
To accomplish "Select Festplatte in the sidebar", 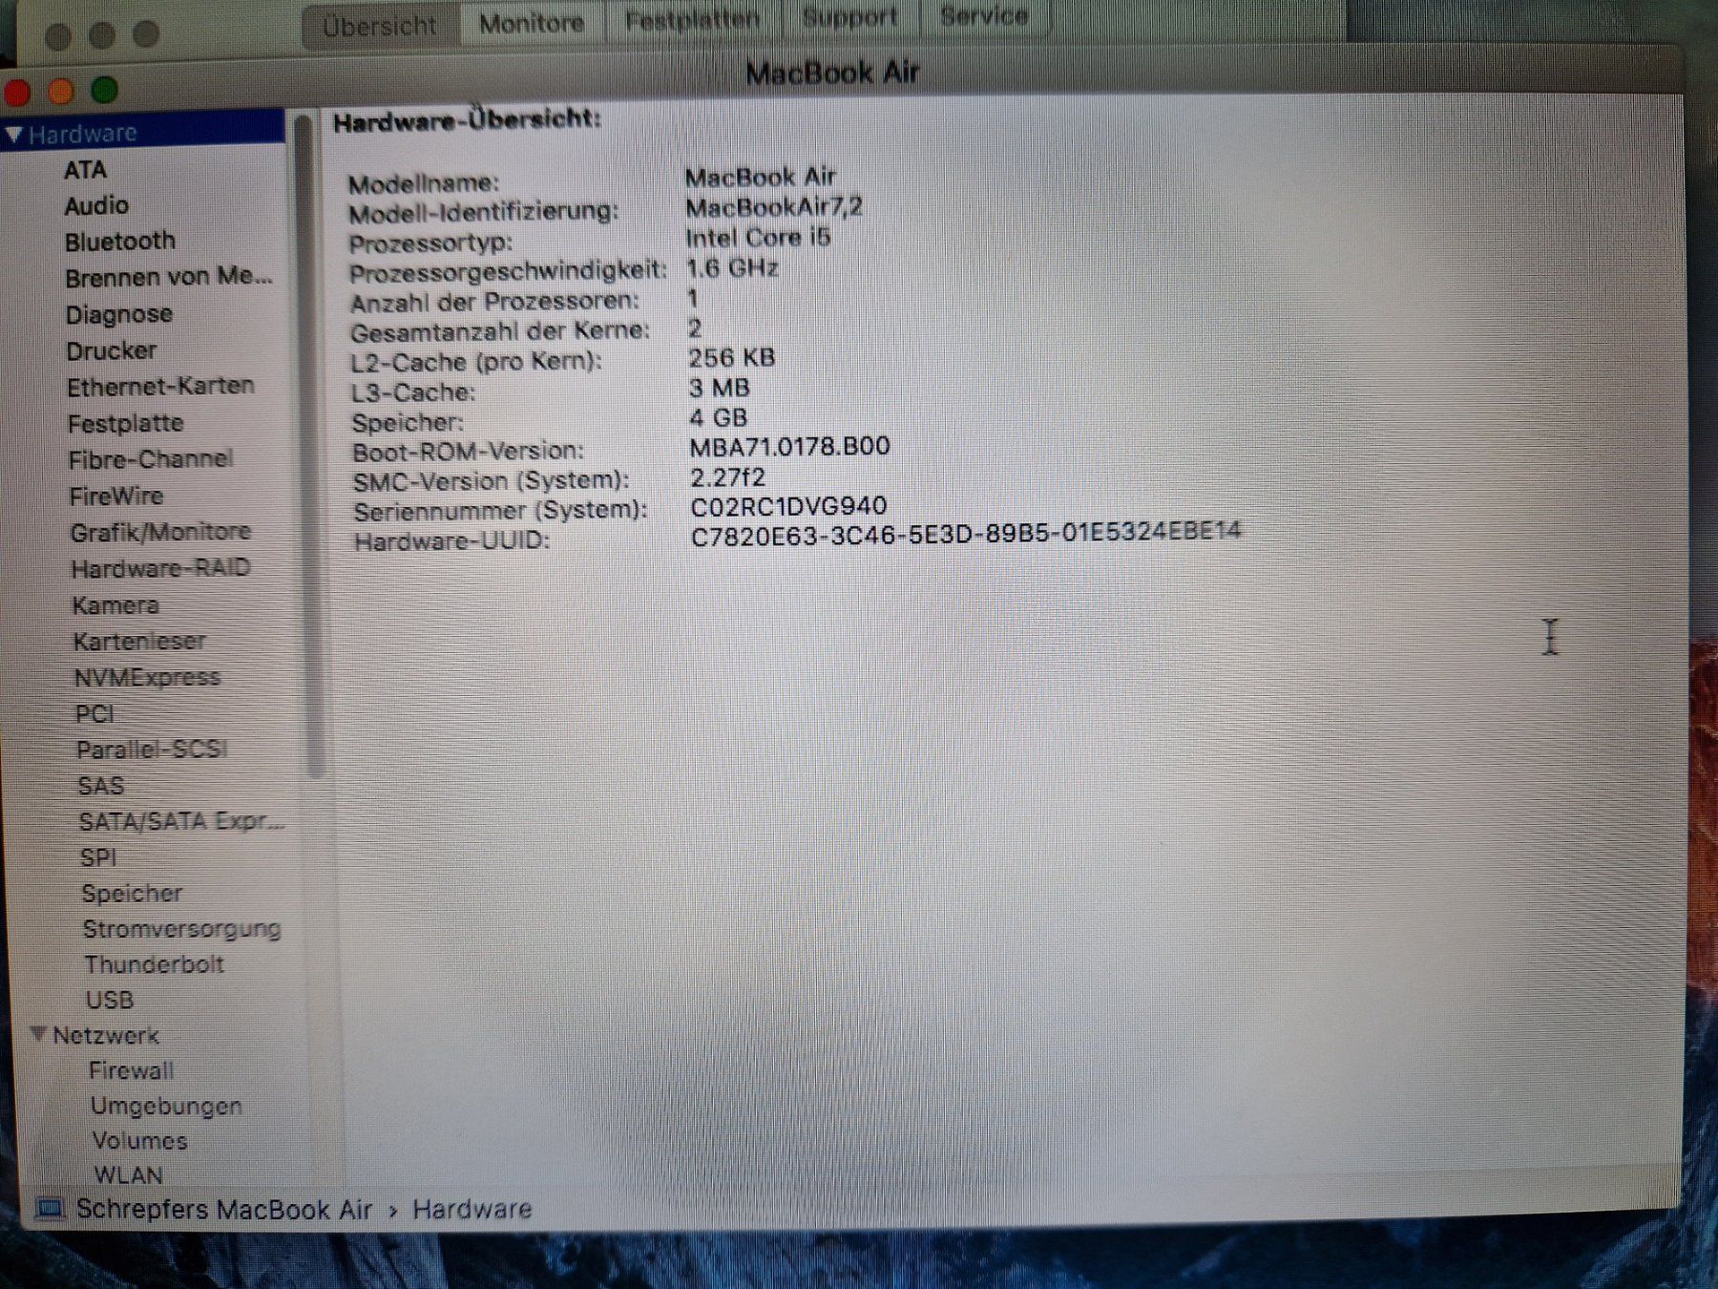I will 125,423.
